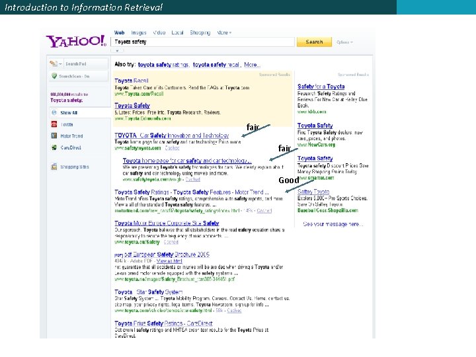Open Cached link for safetytoyota.com result
This screenshot has width=476, height=357.
172,148
